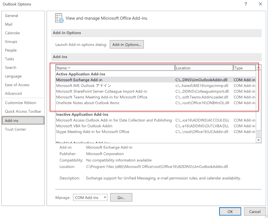Viewport: 268px width, 218px height.
Task: Open the Manage COM Add-ins dropdown
Action: (x=90, y=198)
